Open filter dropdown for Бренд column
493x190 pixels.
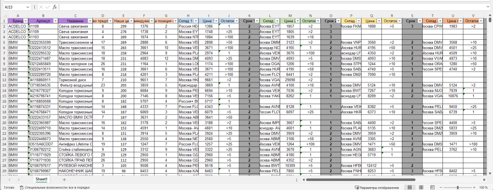point(26,21)
